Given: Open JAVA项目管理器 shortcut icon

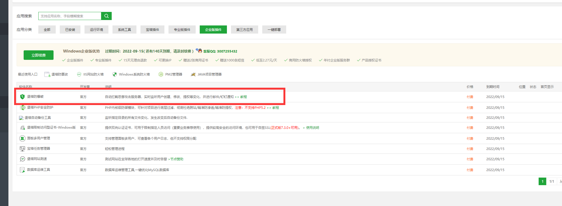Looking at the screenshot, I should [193, 74].
